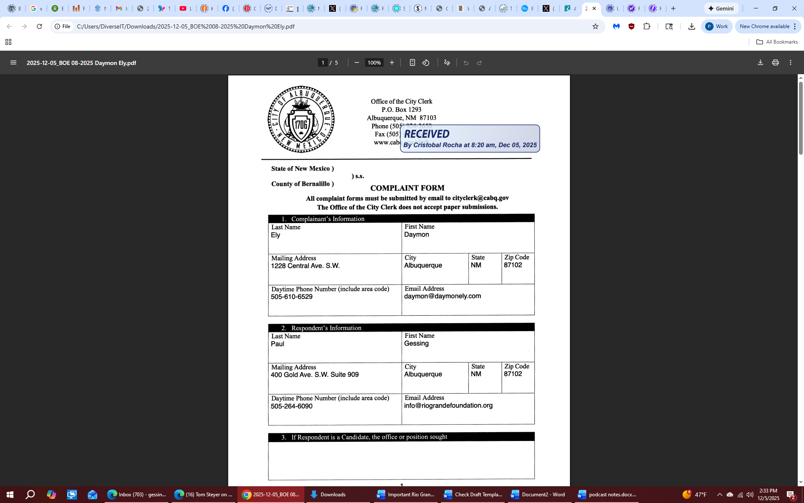This screenshot has width=804, height=503.
Task: Click the zoom percentage field
Action: [x=374, y=62]
